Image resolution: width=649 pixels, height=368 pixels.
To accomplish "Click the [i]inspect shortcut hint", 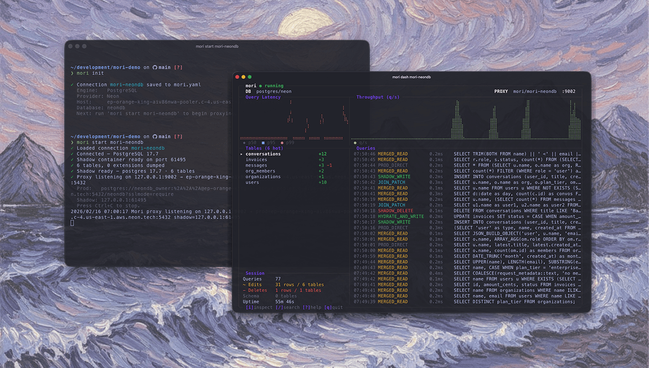I will pos(259,308).
